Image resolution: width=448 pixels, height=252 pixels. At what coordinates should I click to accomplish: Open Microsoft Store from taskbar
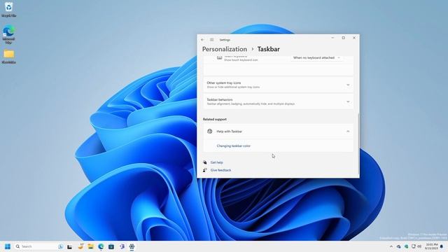point(111,246)
